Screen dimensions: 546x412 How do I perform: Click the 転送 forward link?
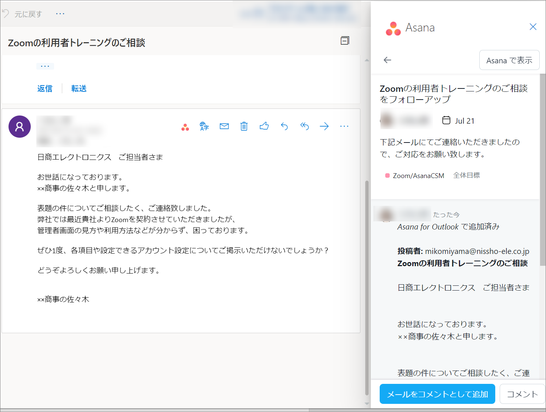79,88
